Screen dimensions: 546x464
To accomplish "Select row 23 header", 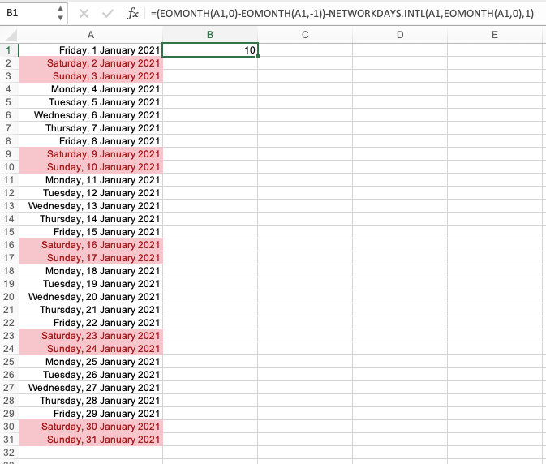I will coord(9,336).
